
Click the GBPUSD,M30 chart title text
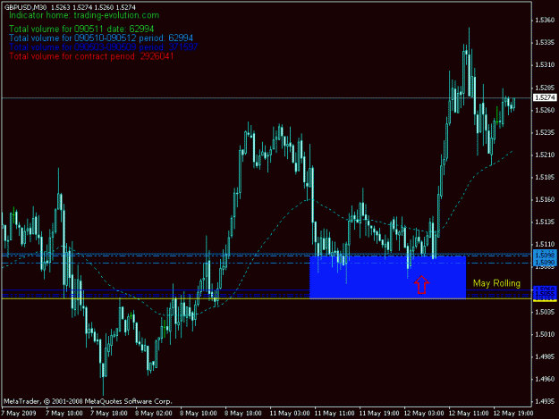pos(25,7)
